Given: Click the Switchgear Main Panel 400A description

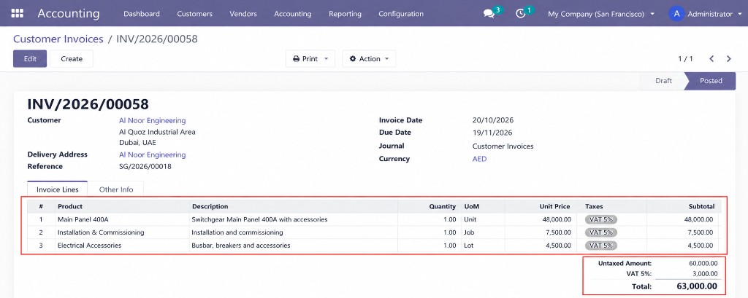Looking at the screenshot, I should pos(259,219).
